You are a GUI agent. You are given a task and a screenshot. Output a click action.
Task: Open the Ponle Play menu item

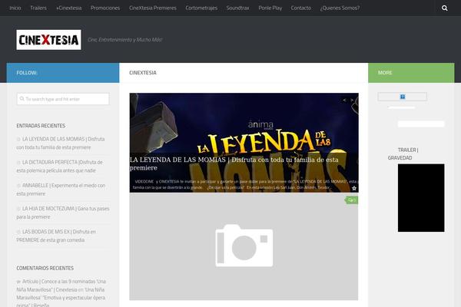[x=270, y=8]
